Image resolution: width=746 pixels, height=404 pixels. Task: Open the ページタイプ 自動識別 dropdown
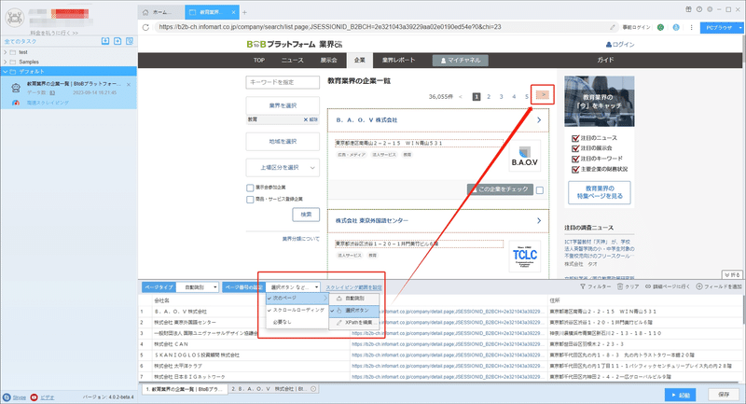pos(198,287)
